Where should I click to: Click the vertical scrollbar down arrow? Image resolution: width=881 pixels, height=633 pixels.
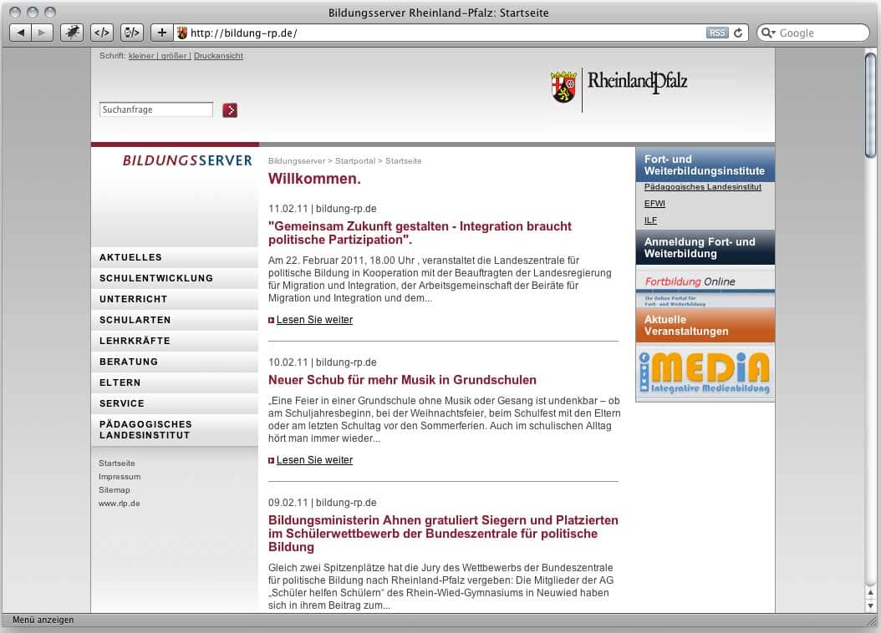(x=870, y=605)
